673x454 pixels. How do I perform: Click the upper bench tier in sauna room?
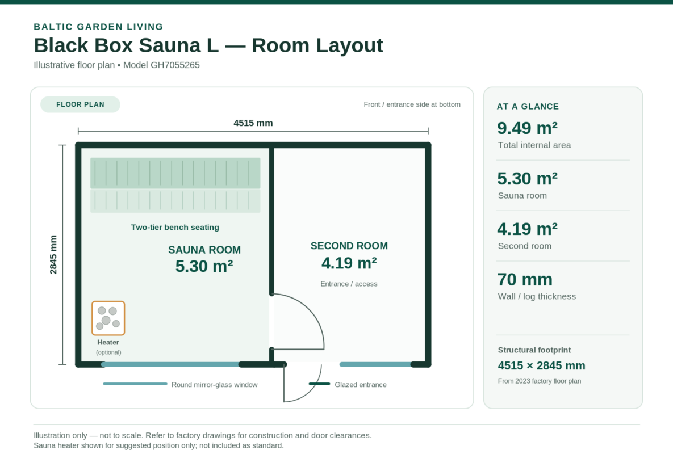tap(175, 173)
